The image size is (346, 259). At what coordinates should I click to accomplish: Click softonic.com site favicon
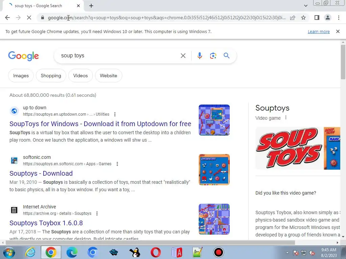tap(14, 160)
